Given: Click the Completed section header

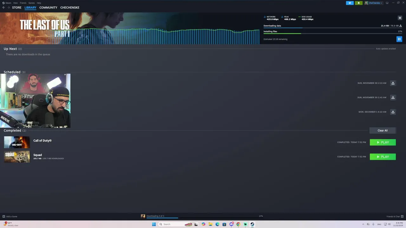Looking at the screenshot, I should pyautogui.click(x=15, y=130).
